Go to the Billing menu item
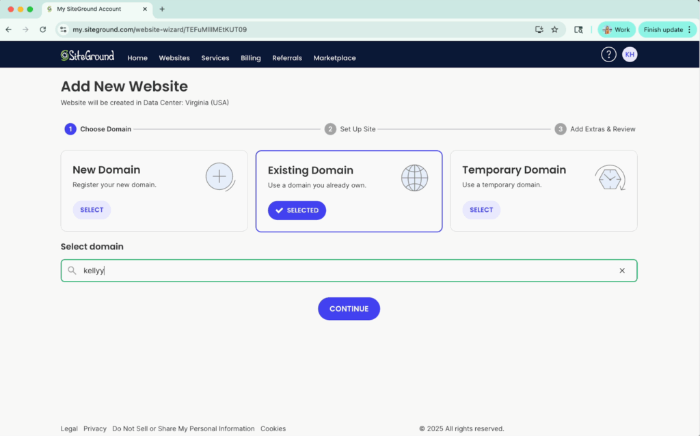The image size is (700, 436). click(x=251, y=58)
